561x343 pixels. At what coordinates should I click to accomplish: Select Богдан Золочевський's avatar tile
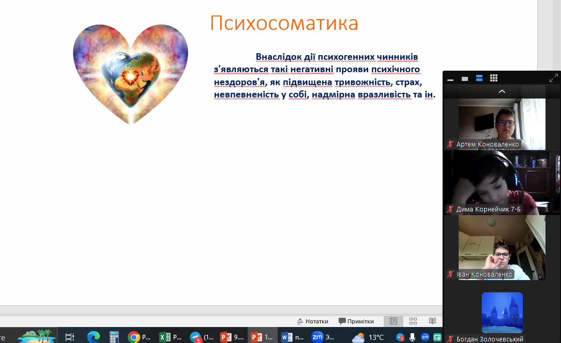[x=502, y=313]
